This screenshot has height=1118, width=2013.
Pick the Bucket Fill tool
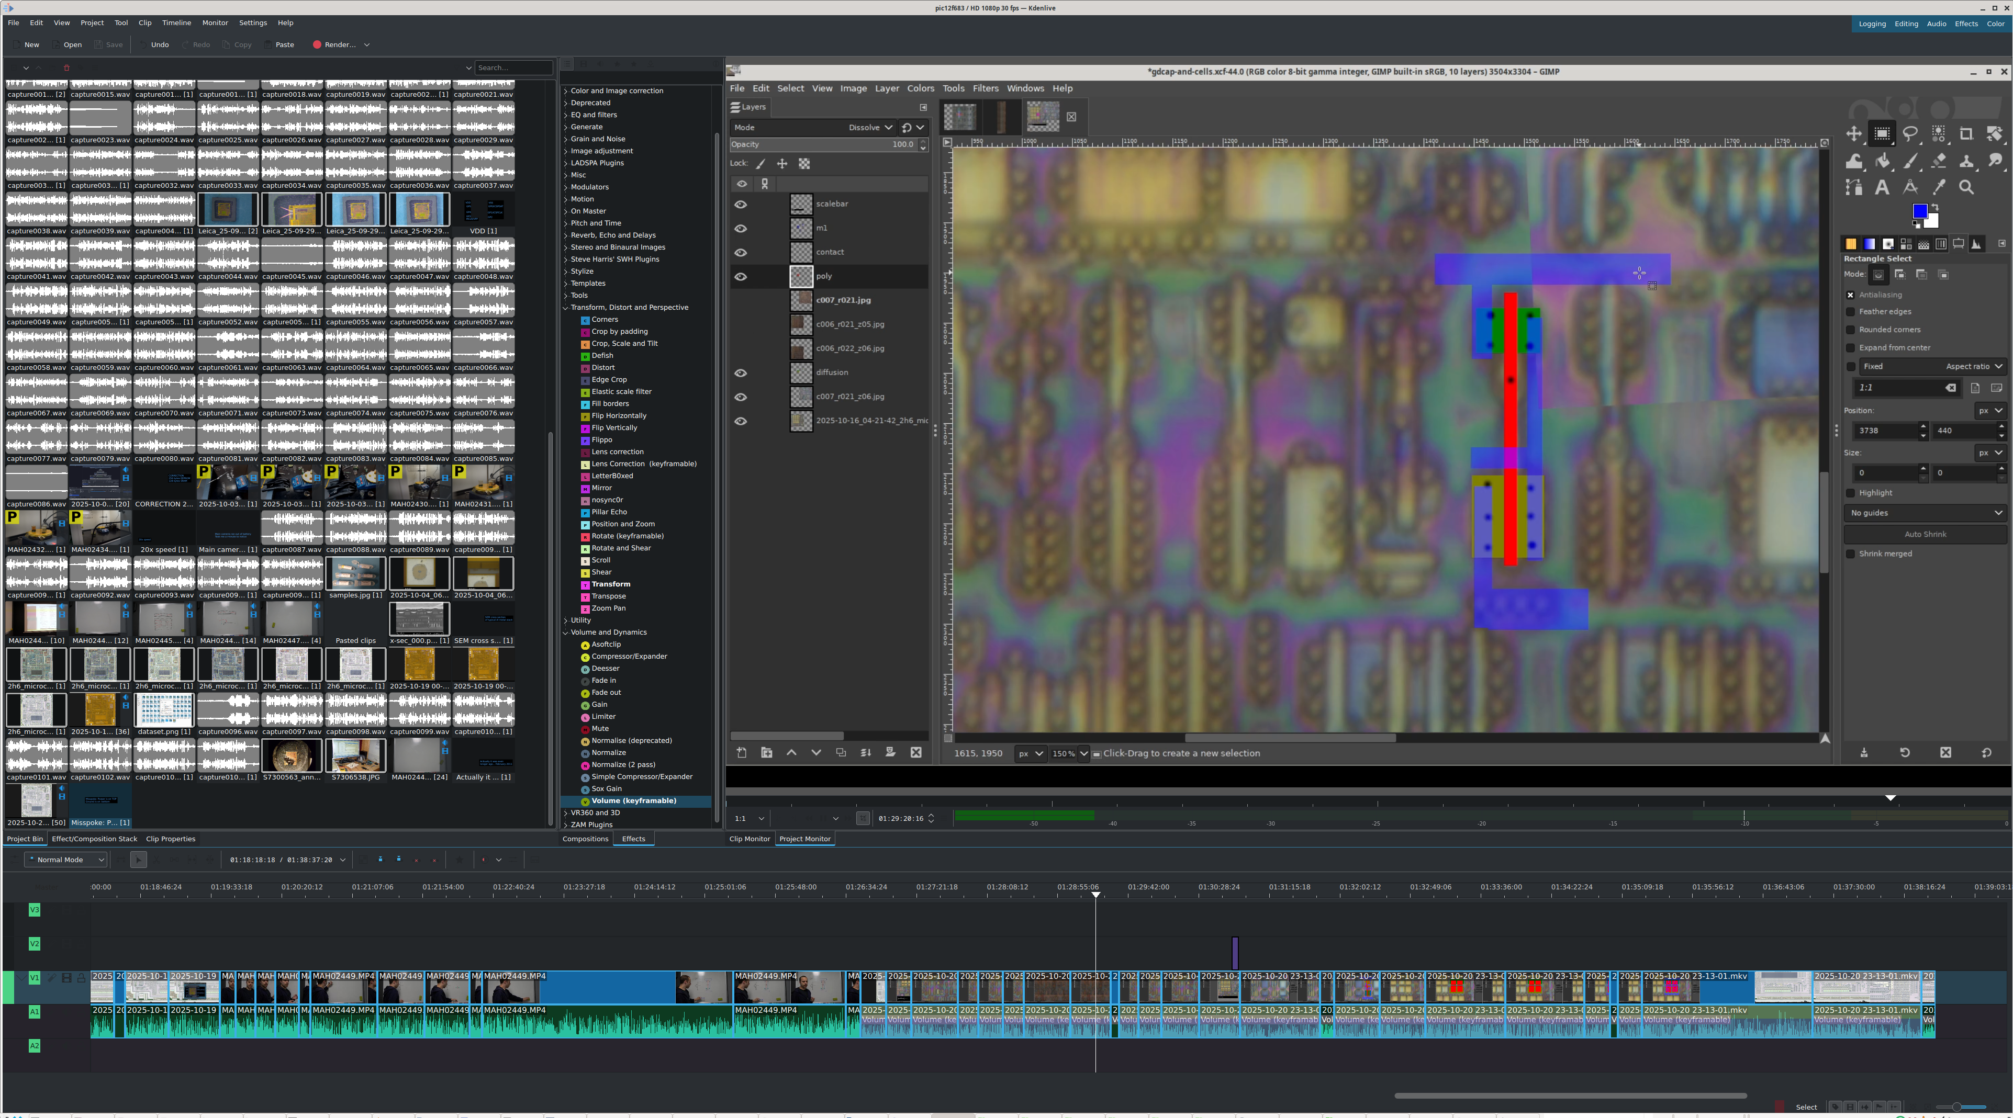click(1883, 161)
